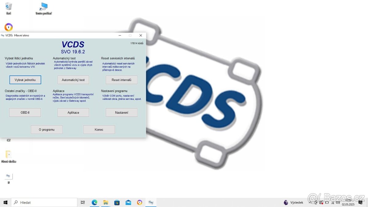Viewport: 368px width, 207px height.
Task: Open the Mail app from the taskbar
Action: [x=128, y=202]
